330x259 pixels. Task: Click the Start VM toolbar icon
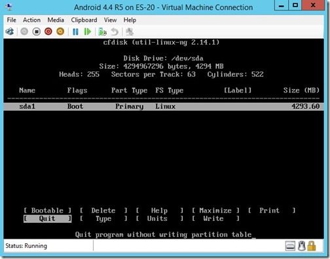click(x=24, y=31)
